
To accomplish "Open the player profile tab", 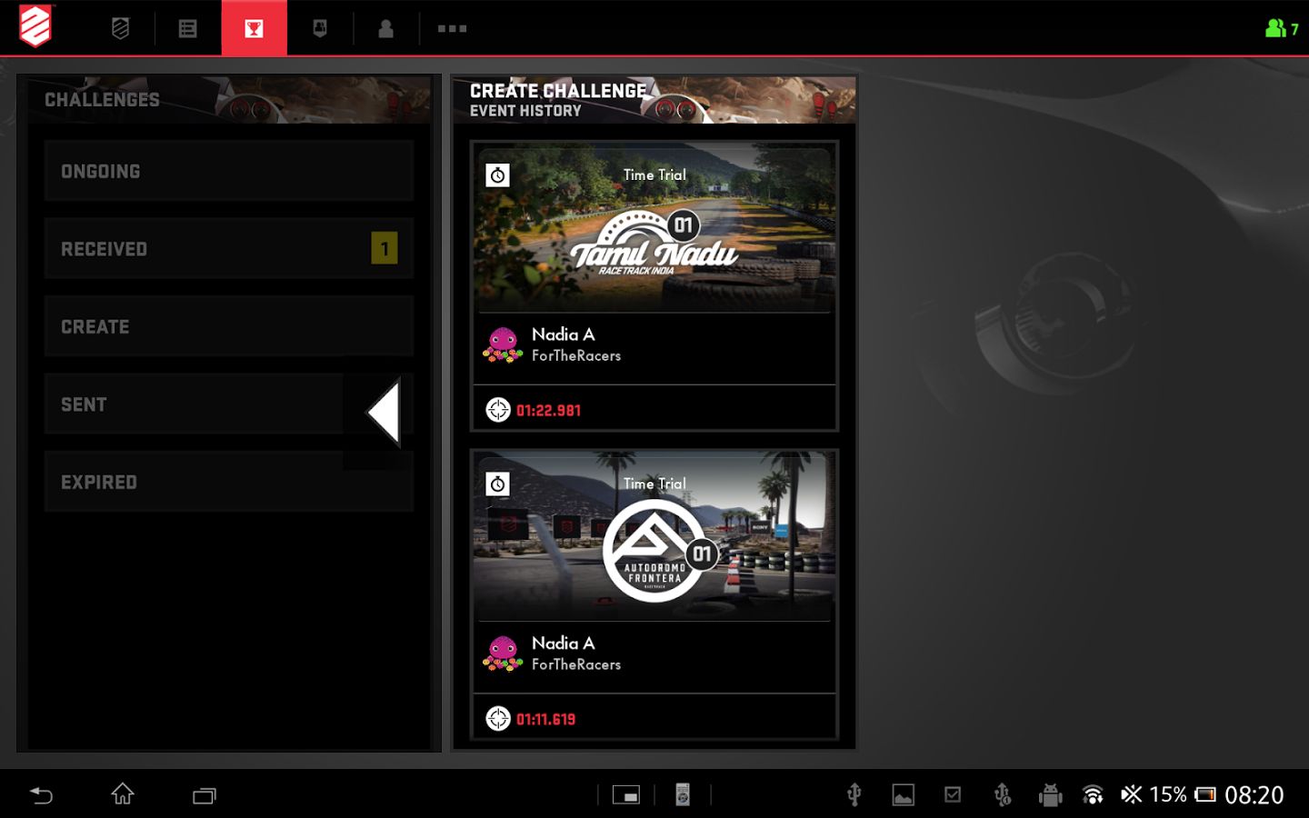I will 385,28.
